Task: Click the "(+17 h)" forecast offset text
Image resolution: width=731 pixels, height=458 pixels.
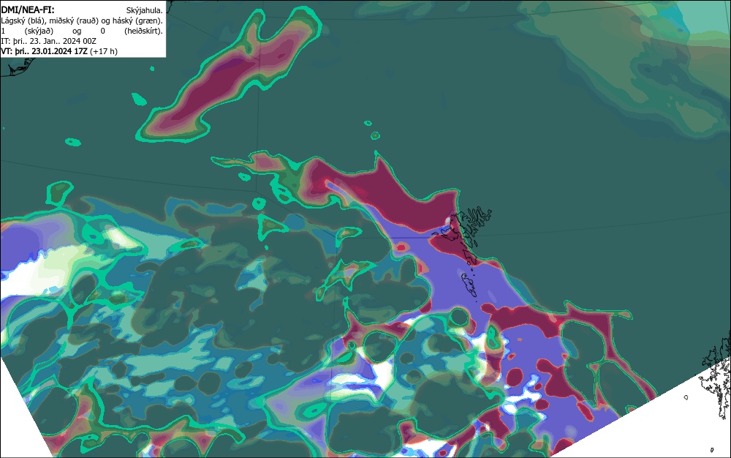Action: point(104,51)
